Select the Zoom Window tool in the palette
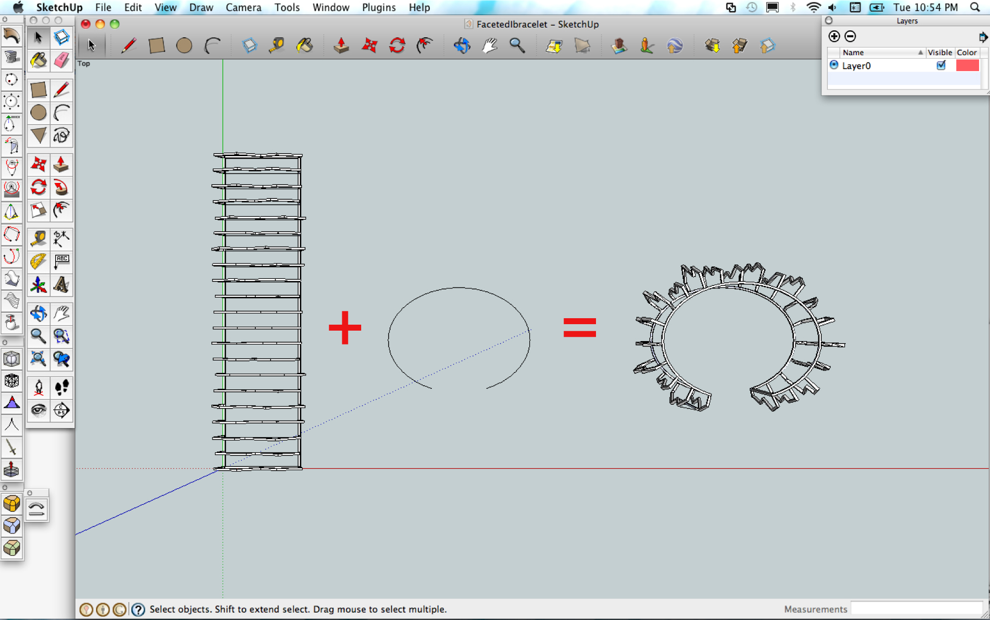Screen dimensions: 990x620 pos(61,336)
